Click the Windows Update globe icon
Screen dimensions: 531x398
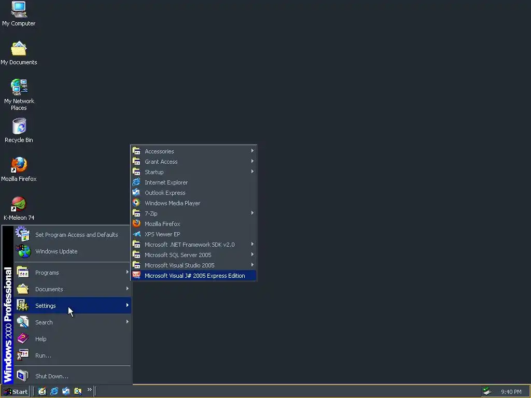pos(23,251)
